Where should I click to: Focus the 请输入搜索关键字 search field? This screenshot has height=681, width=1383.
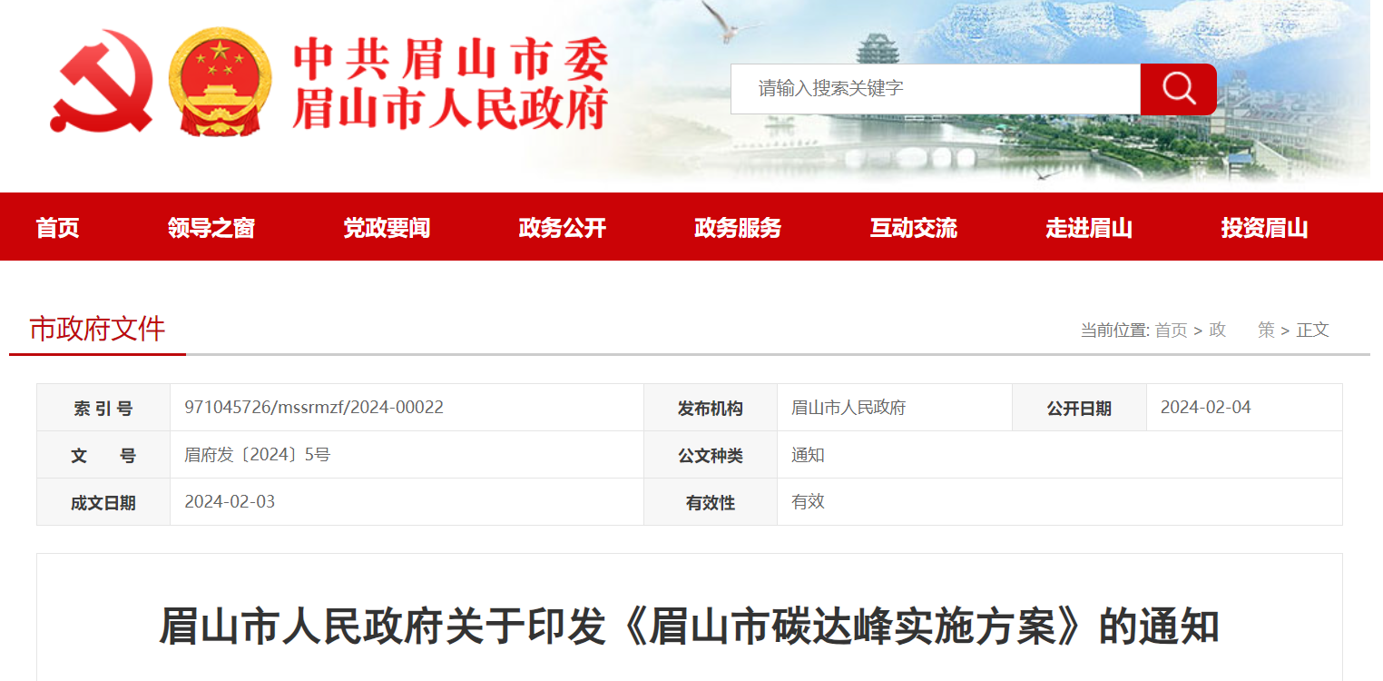(x=935, y=89)
